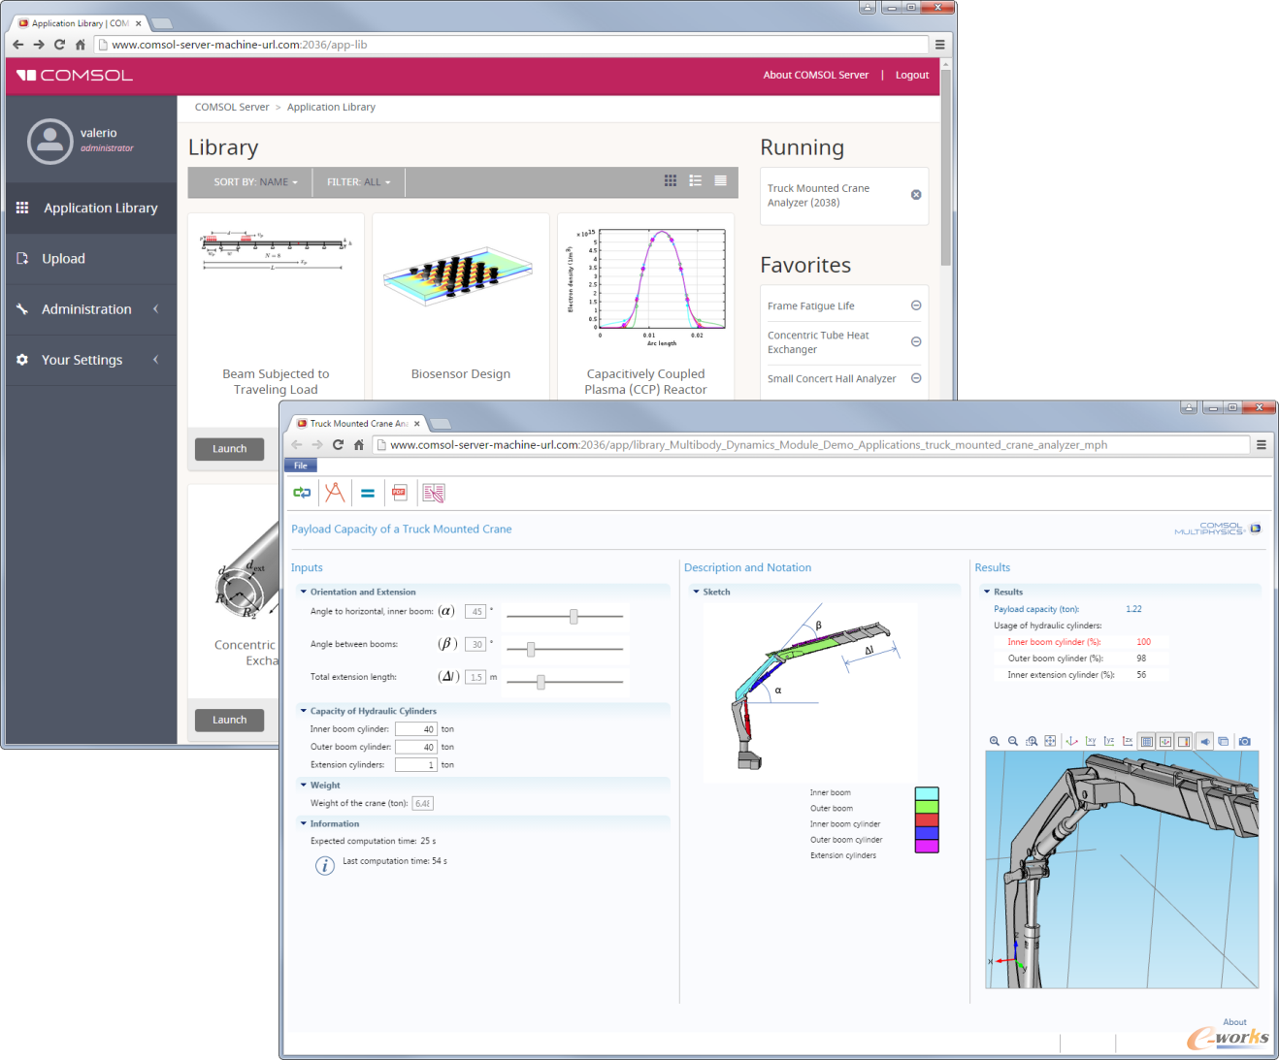1279x1060 pixels.
Task: Switch to YZ view in graphics toolbar
Action: [x=1109, y=741]
